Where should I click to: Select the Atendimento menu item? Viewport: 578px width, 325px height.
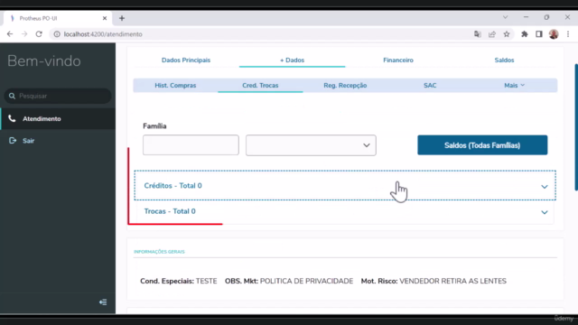point(58,118)
